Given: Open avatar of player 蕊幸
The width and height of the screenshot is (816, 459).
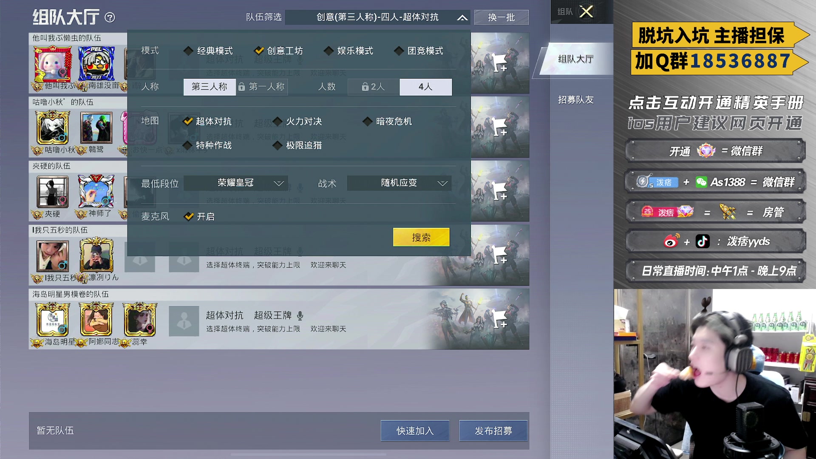Looking at the screenshot, I should pyautogui.click(x=140, y=320).
